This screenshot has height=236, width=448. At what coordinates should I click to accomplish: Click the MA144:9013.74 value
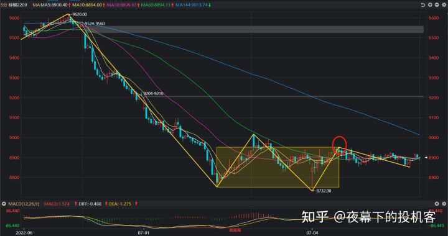click(192, 5)
